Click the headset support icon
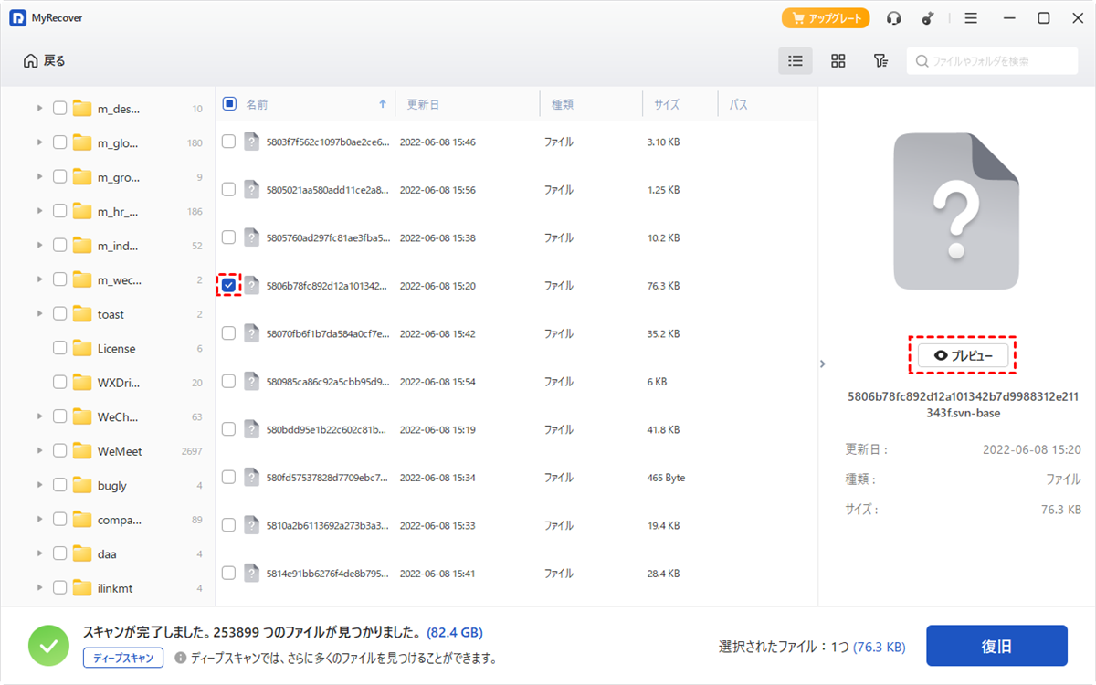1096x685 pixels. (894, 18)
